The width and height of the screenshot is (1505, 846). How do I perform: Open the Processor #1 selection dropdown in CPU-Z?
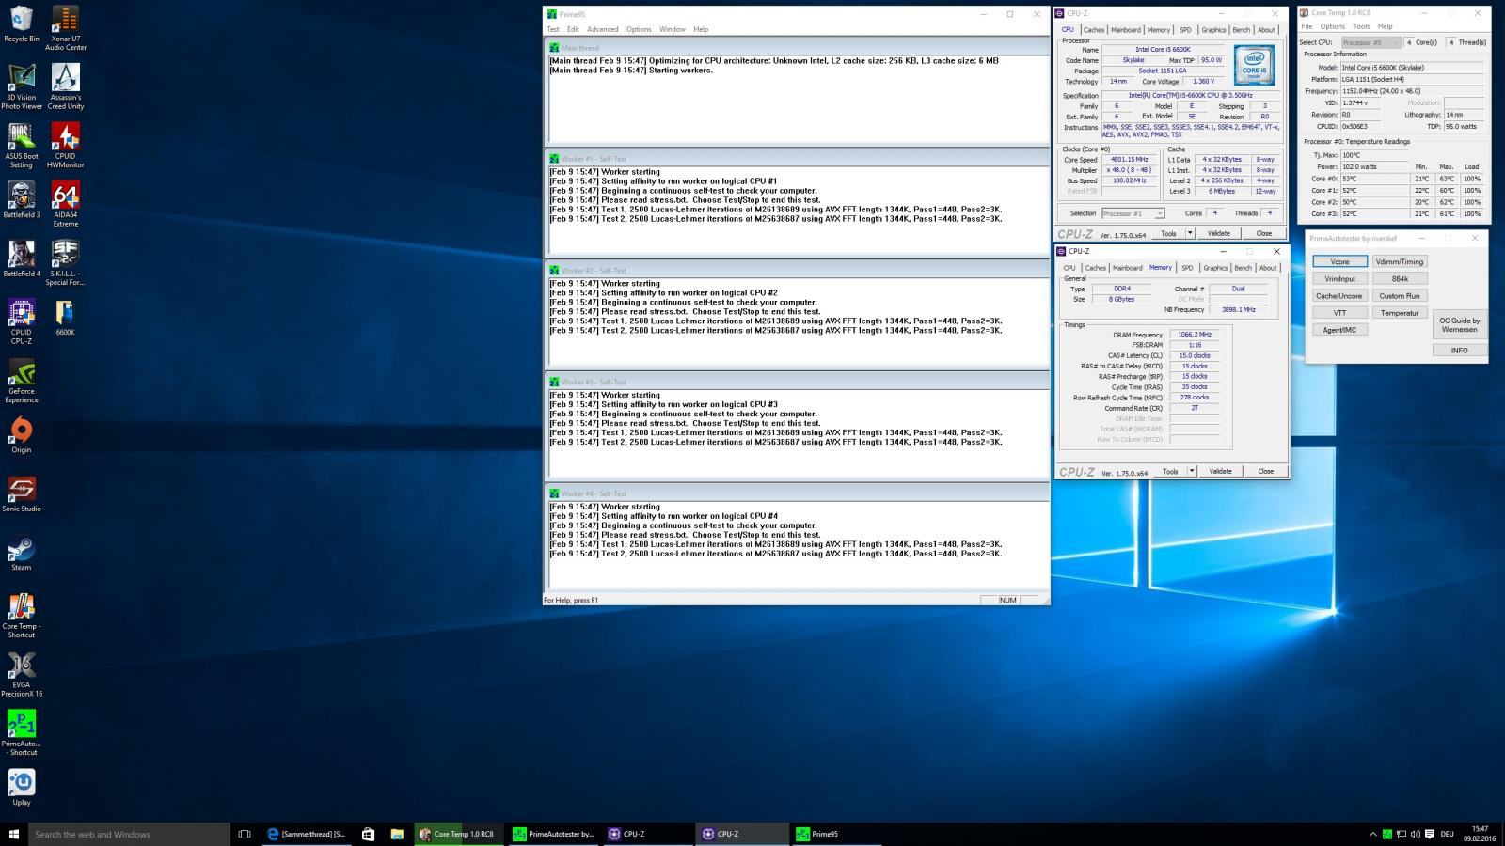coord(1133,213)
